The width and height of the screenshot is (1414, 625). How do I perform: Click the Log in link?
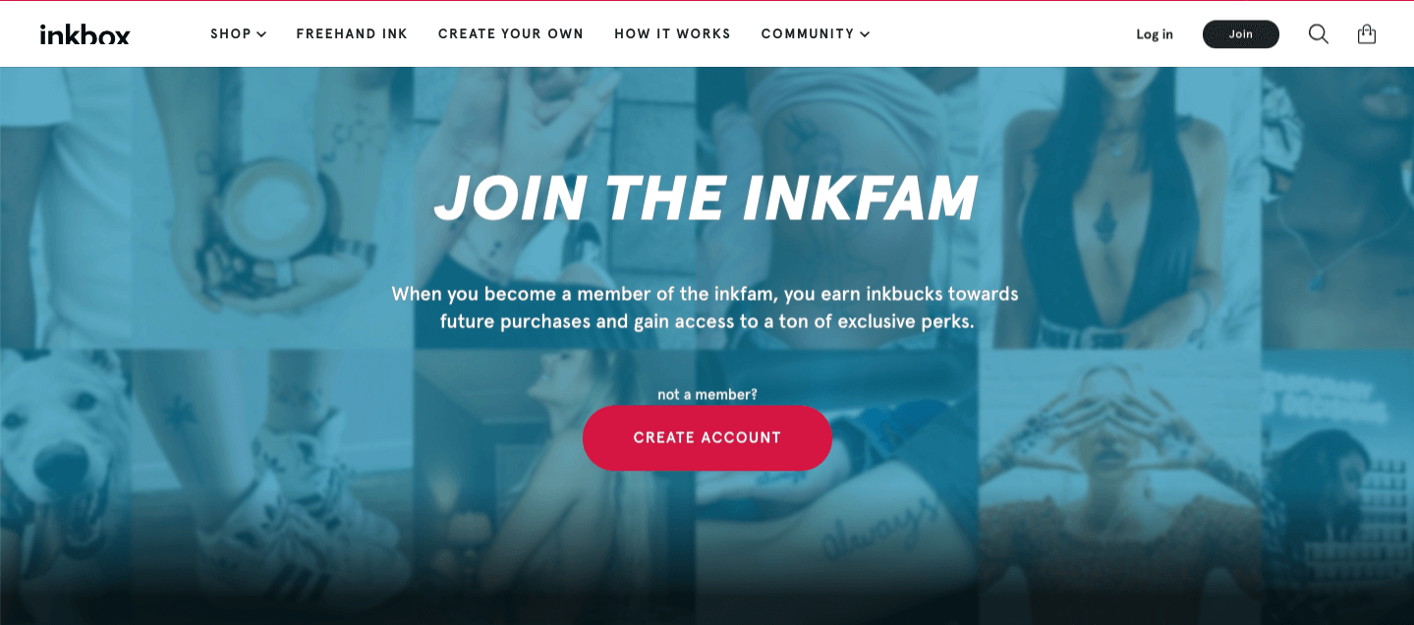click(1155, 34)
